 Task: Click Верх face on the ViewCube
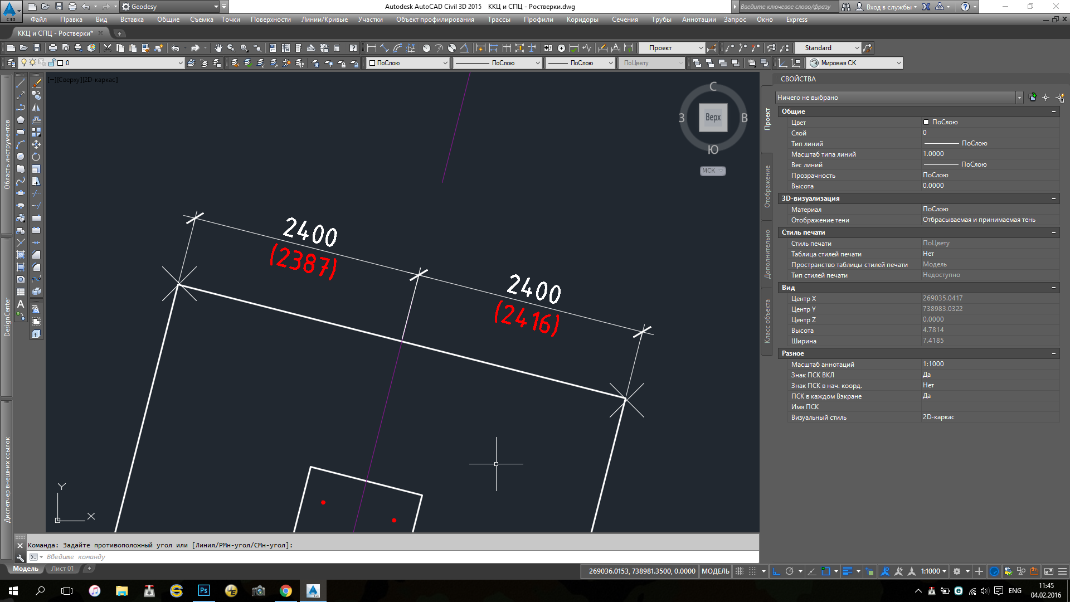coord(713,118)
